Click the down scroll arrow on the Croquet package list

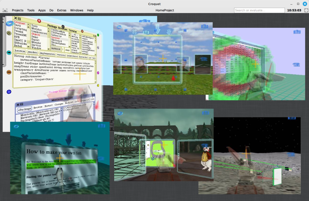point(28,47)
